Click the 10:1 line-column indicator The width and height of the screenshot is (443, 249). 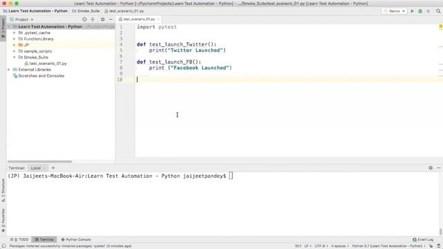(x=298, y=246)
